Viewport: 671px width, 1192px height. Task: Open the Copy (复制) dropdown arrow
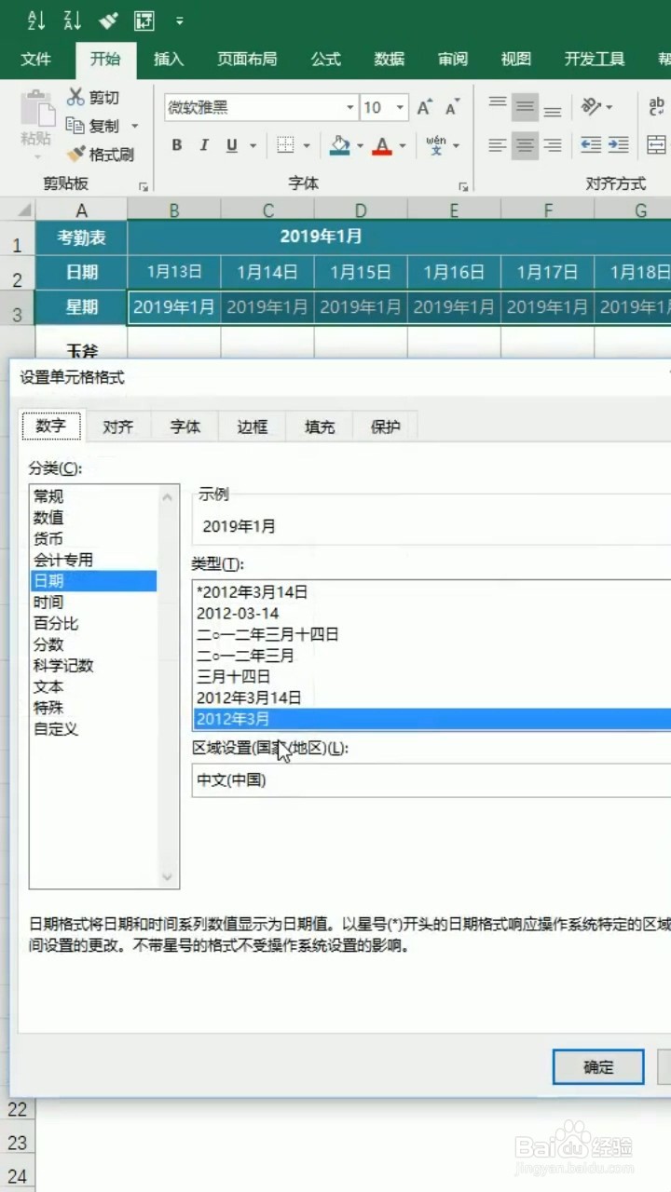click(134, 126)
